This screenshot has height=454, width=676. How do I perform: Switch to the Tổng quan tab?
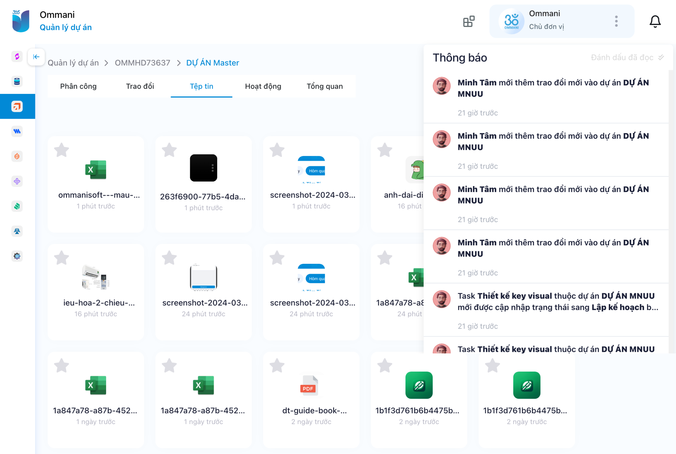point(325,86)
